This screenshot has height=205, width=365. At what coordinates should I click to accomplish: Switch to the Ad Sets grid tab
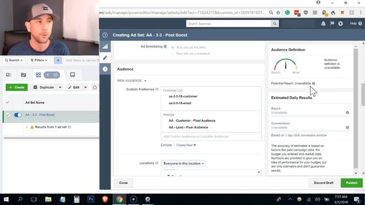[38, 75]
